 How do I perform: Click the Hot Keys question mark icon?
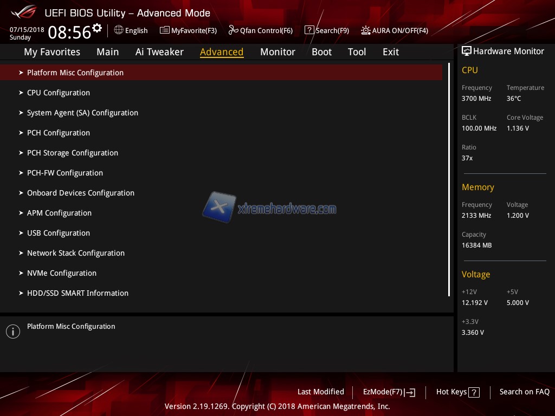coord(474,393)
